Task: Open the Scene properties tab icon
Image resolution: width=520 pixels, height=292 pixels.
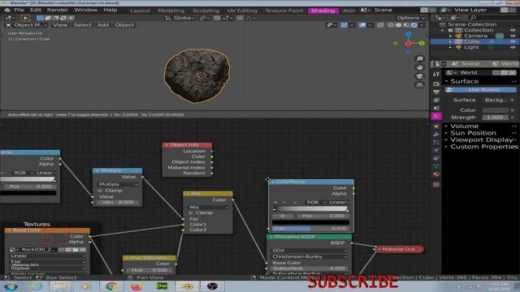Action: point(436,108)
